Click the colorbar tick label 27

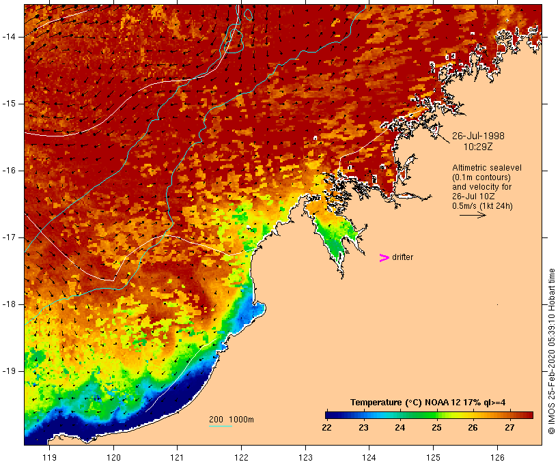click(x=509, y=428)
